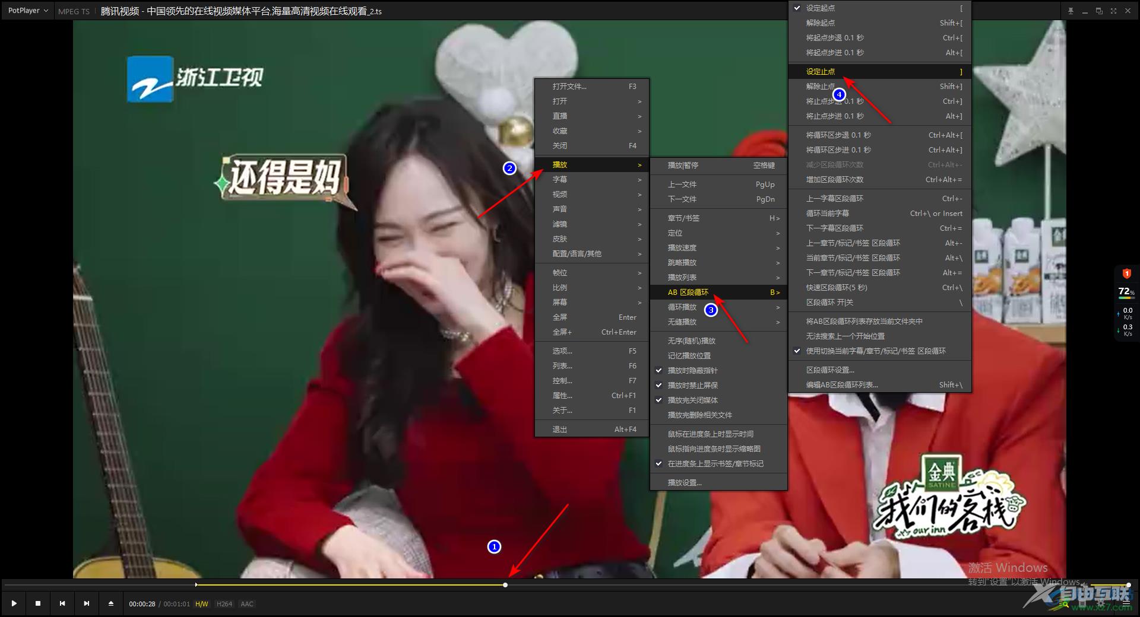Expand the 滤镜 submenu
Image resolution: width=1140 pixels, height=617 pixels.
pyautogui.click(x=592, y=224)
